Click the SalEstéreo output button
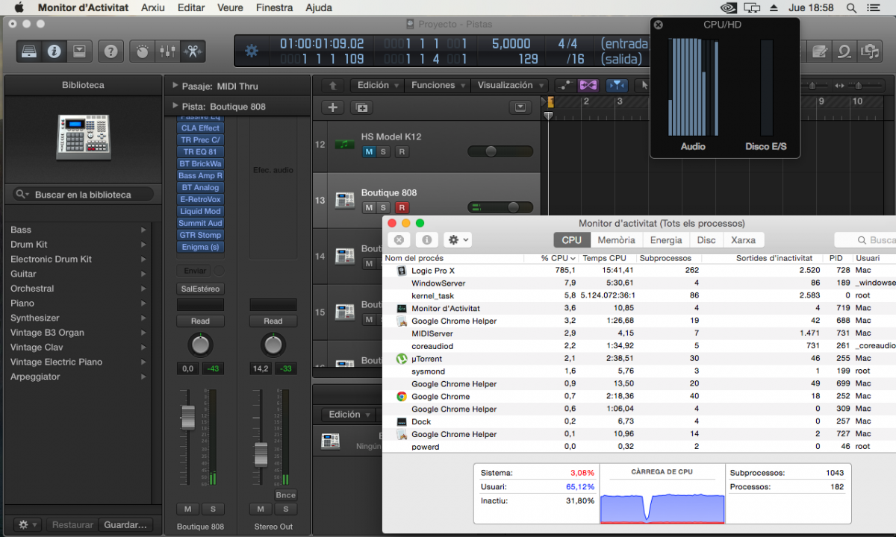896x537 pixels. (199, 289)
